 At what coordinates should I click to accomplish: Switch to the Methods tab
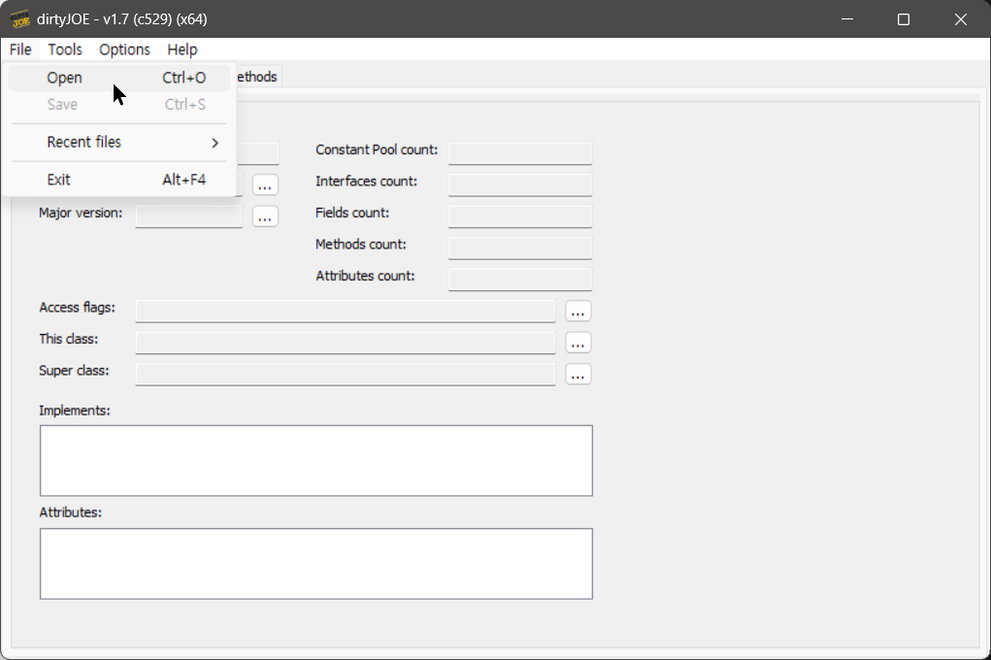(x=257, y=77)
